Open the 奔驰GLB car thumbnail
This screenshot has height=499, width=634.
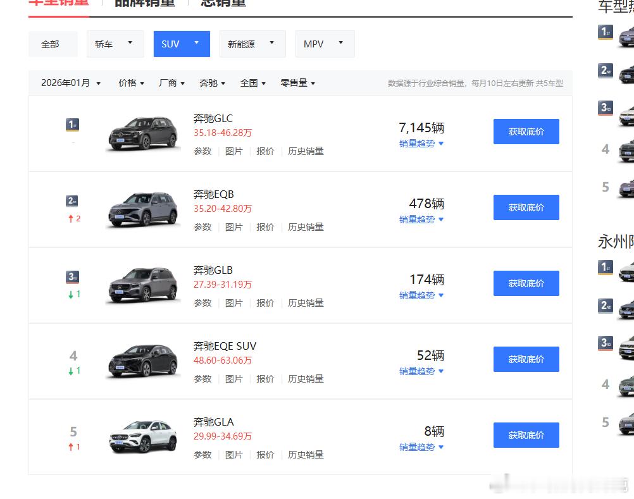143,285
